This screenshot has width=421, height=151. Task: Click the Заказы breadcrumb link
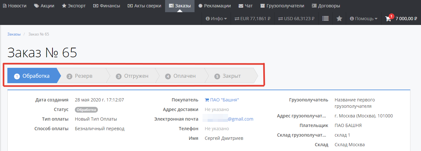coord(14,34)
